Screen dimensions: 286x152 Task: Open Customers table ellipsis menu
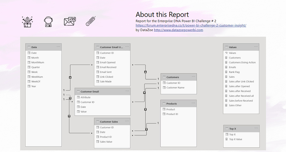click(193, 77)
